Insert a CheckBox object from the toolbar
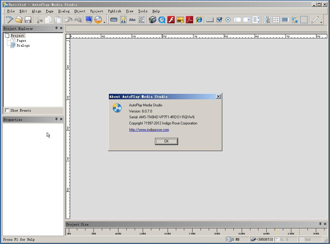The width and height of the screenshot is (330, 244). [219, 20]
